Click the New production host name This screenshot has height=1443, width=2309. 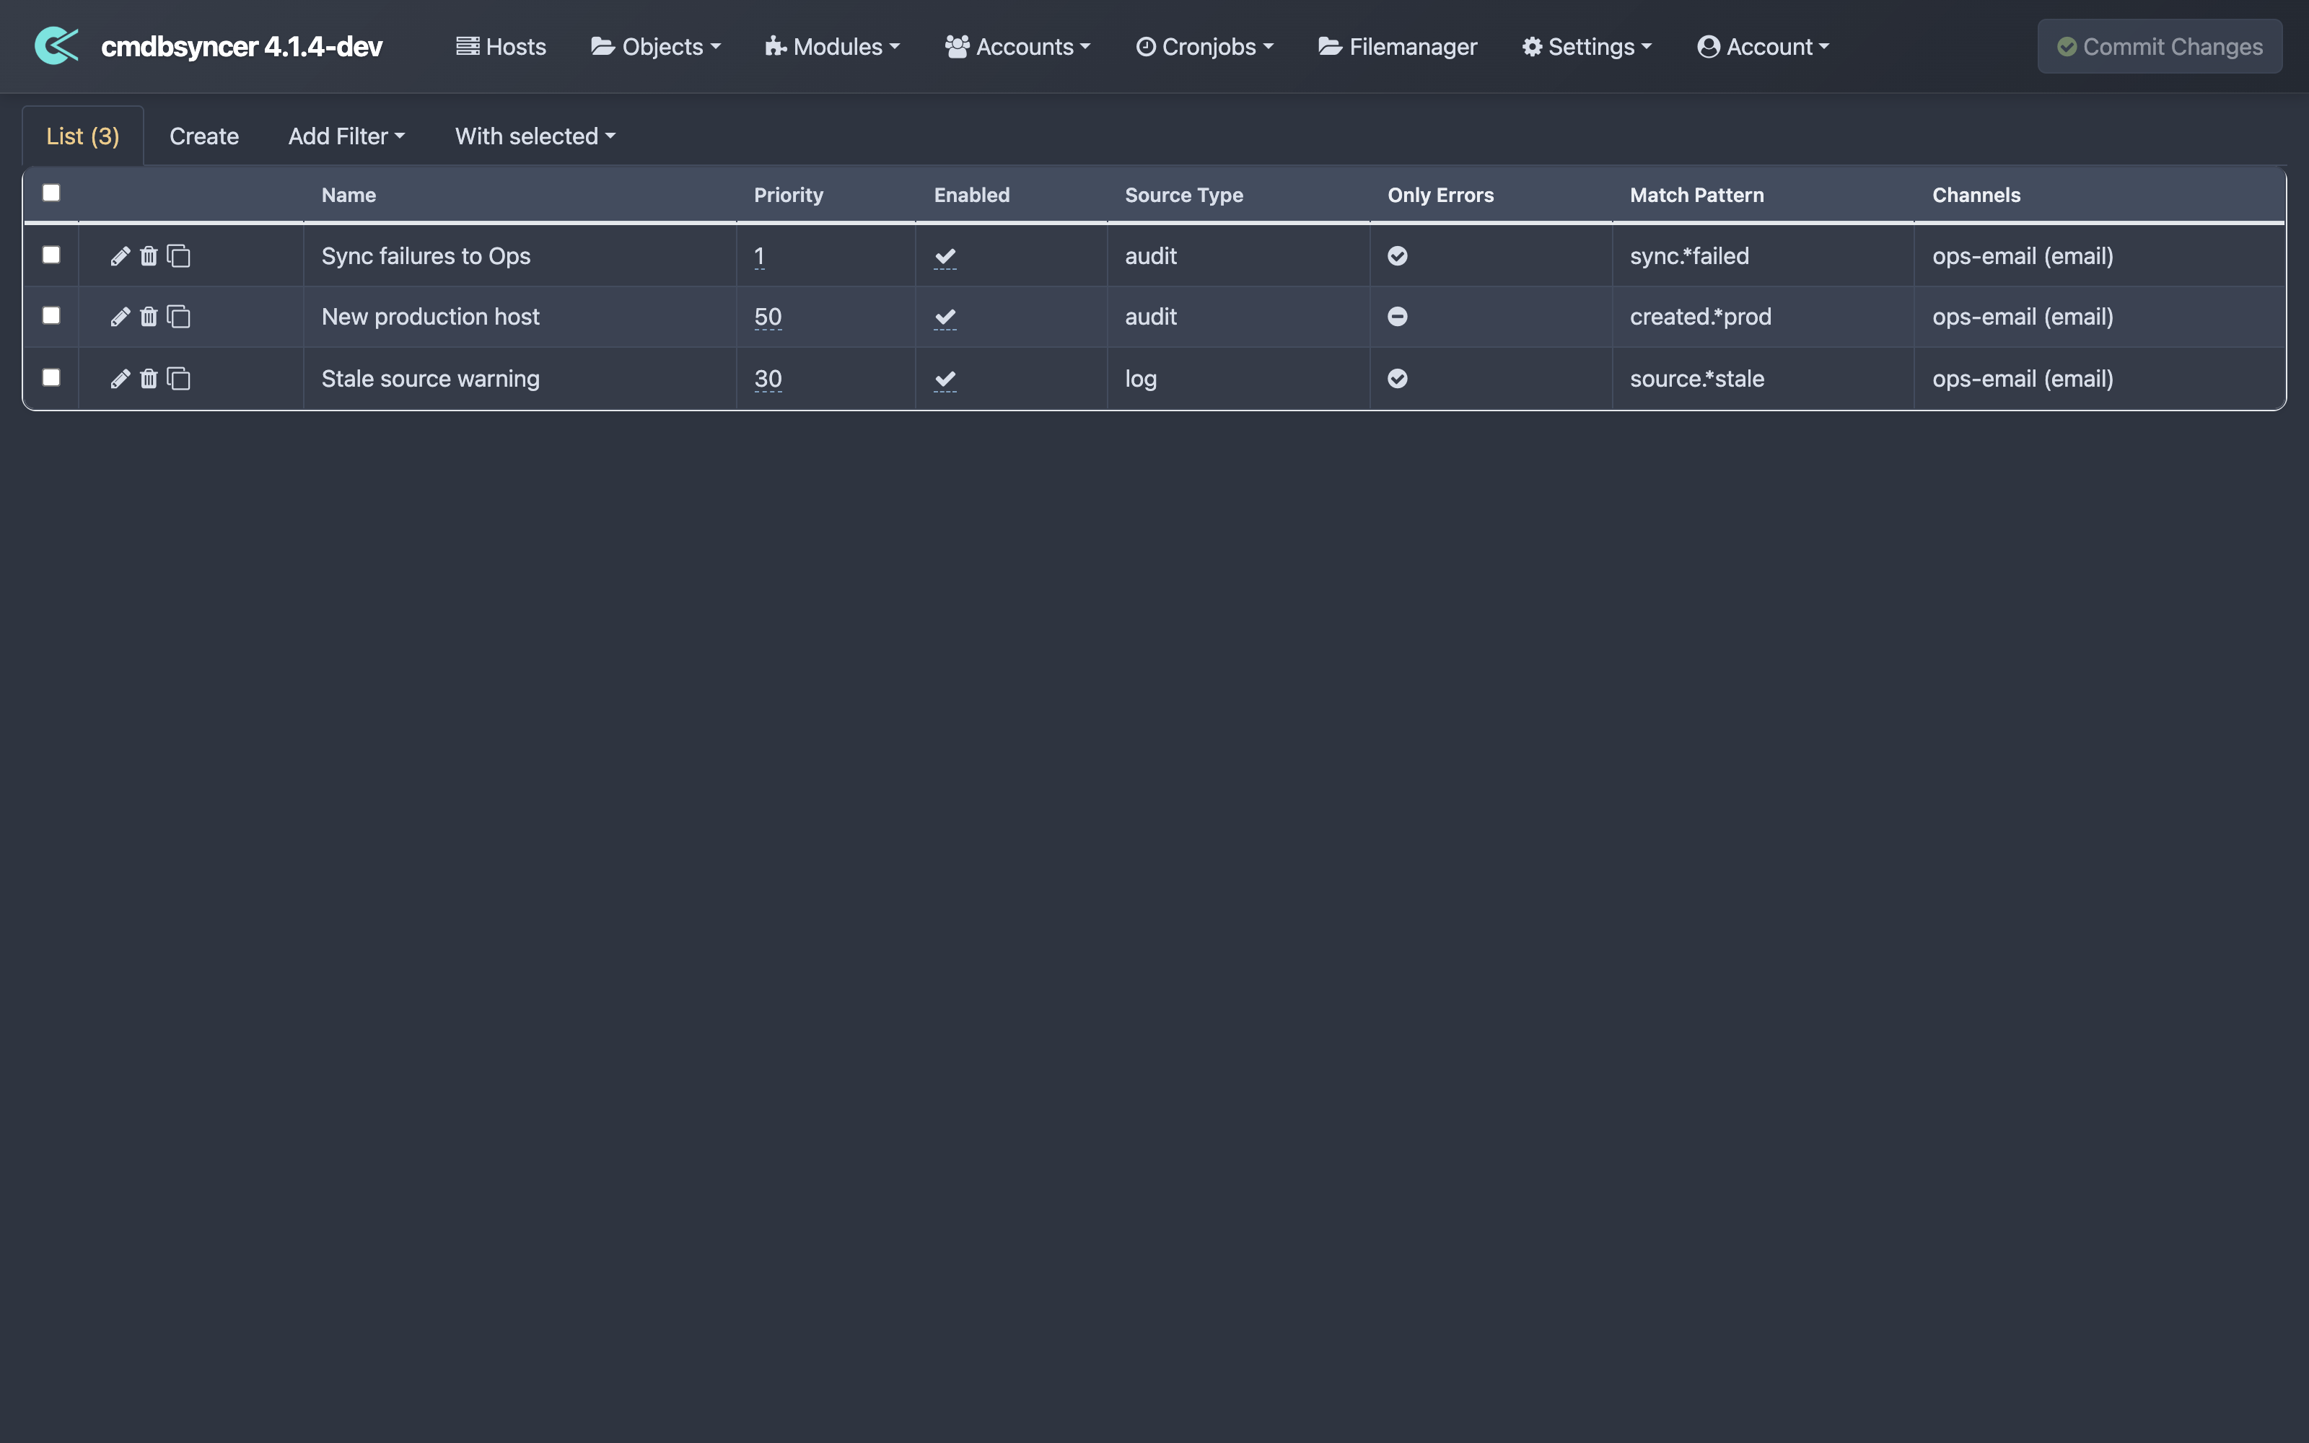point(430,317)
